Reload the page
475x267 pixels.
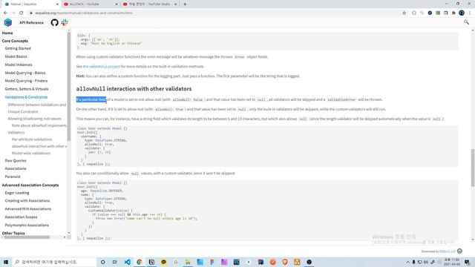22,13
